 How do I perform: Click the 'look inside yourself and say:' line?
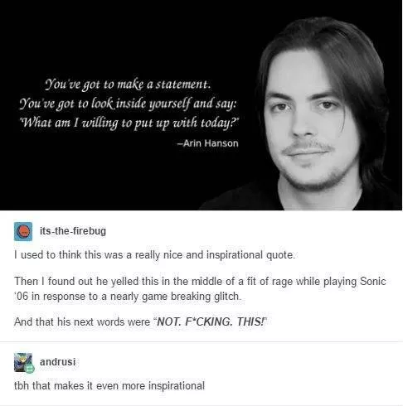click(x=164, y=104)
